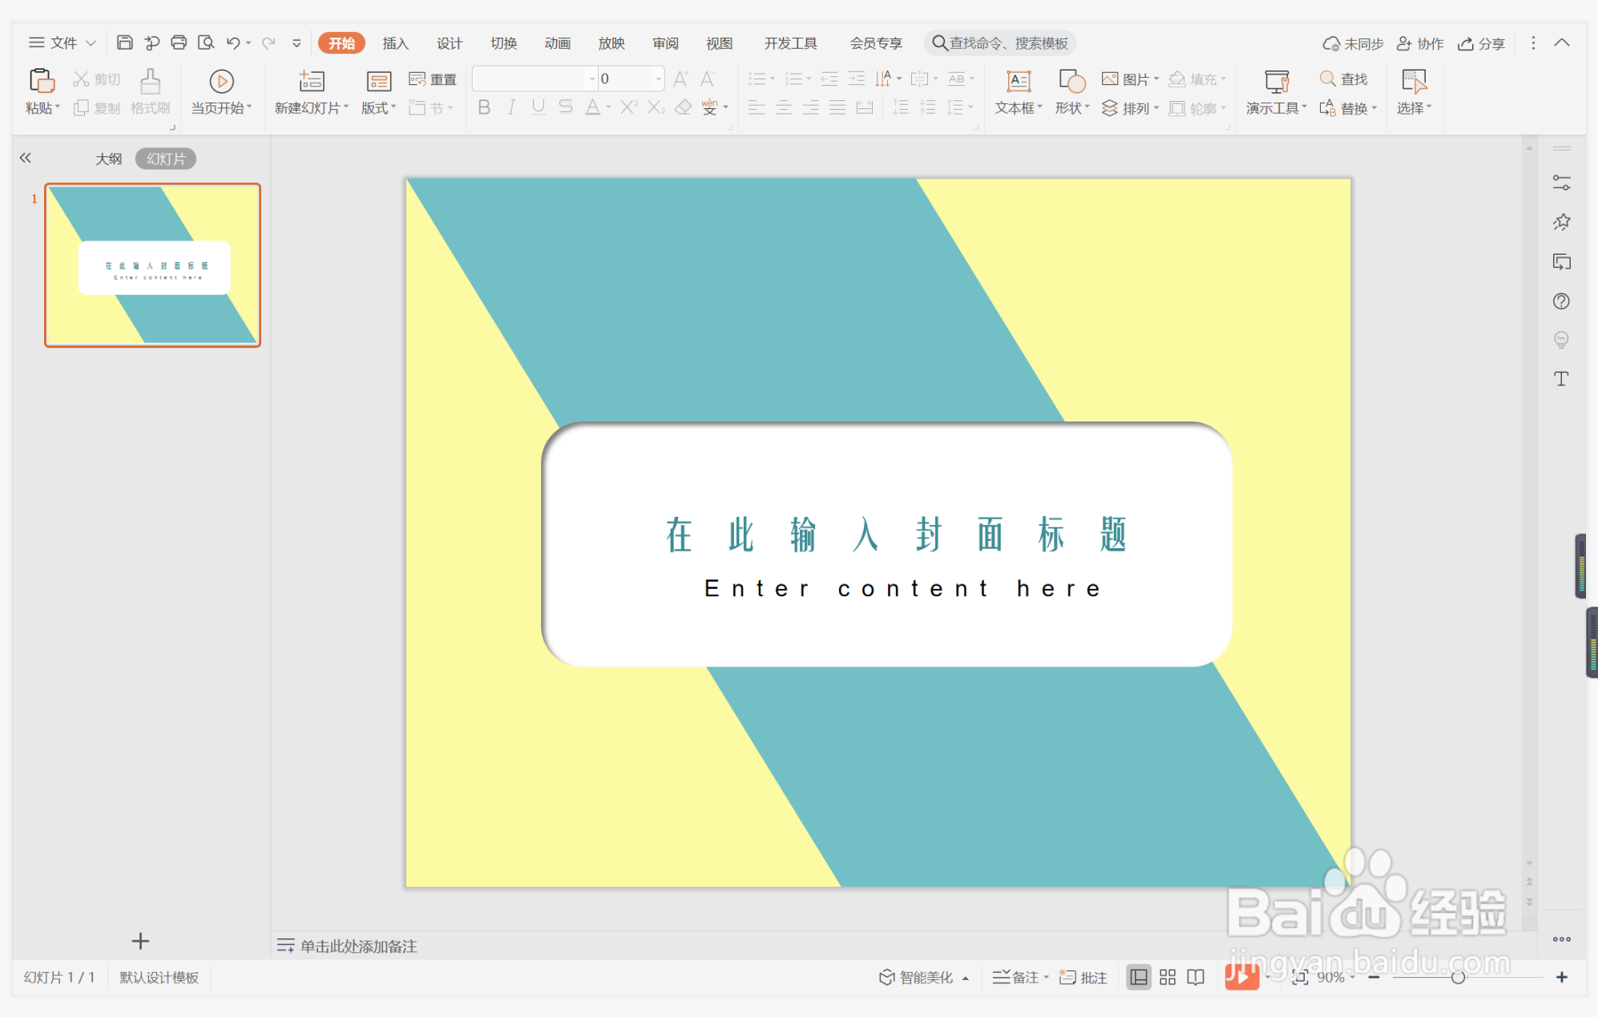
Task: Click the save document icon
Action: pos(124,42)
